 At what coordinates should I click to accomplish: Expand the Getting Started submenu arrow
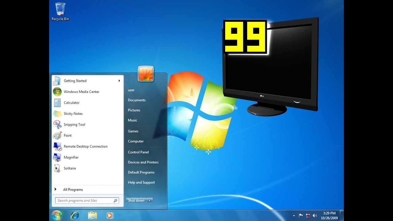(x=119, y=81)
